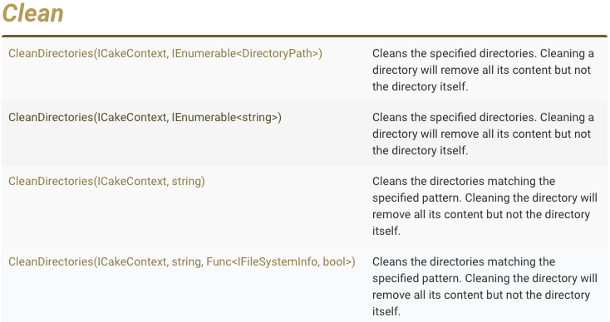Click the words "the directory itself." in the first description
The width and height of the screenshot is (610, 322).
[x=421, y=86]
